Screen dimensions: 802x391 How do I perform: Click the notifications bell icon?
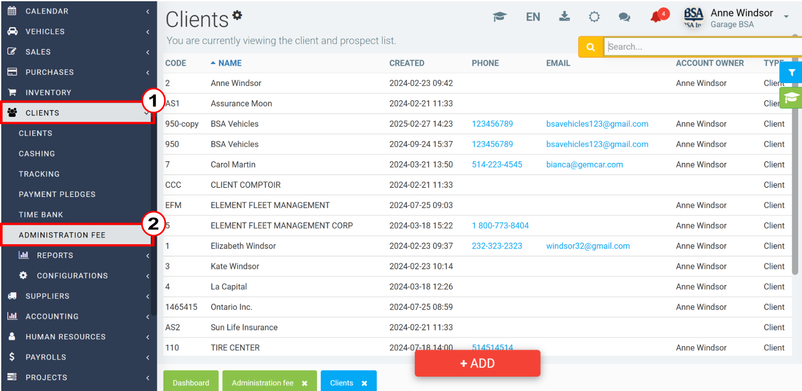pyautogui.click(x=656, y=17)
